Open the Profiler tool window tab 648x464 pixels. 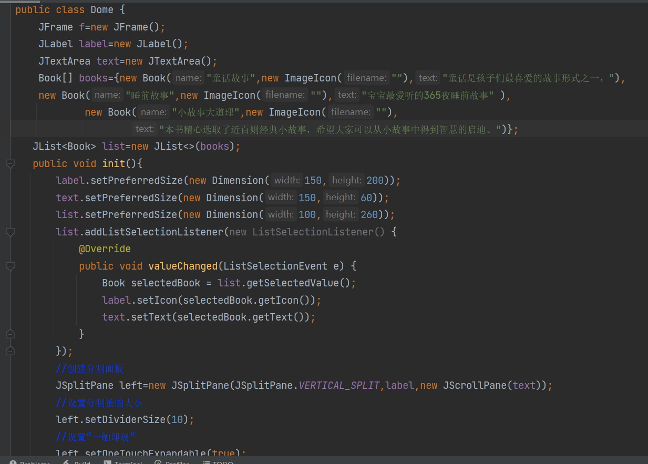pos(172,462)
